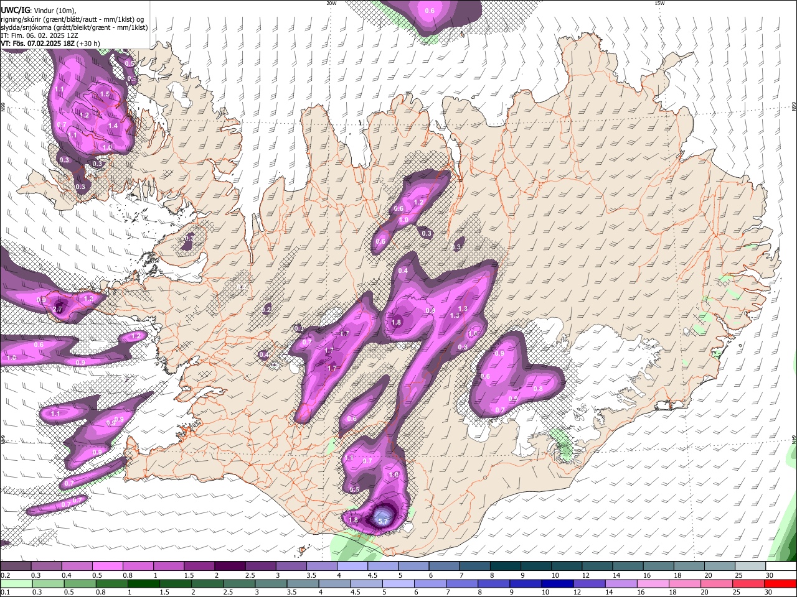This screenshot has width=797, height=597.
Task: Select the bright red 30+ swatch in lower legend
Action: [780, 583]
